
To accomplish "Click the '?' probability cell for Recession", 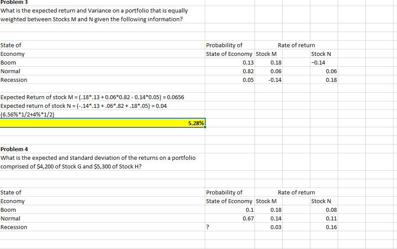I will pyautogui.click(x=208, y=227).
